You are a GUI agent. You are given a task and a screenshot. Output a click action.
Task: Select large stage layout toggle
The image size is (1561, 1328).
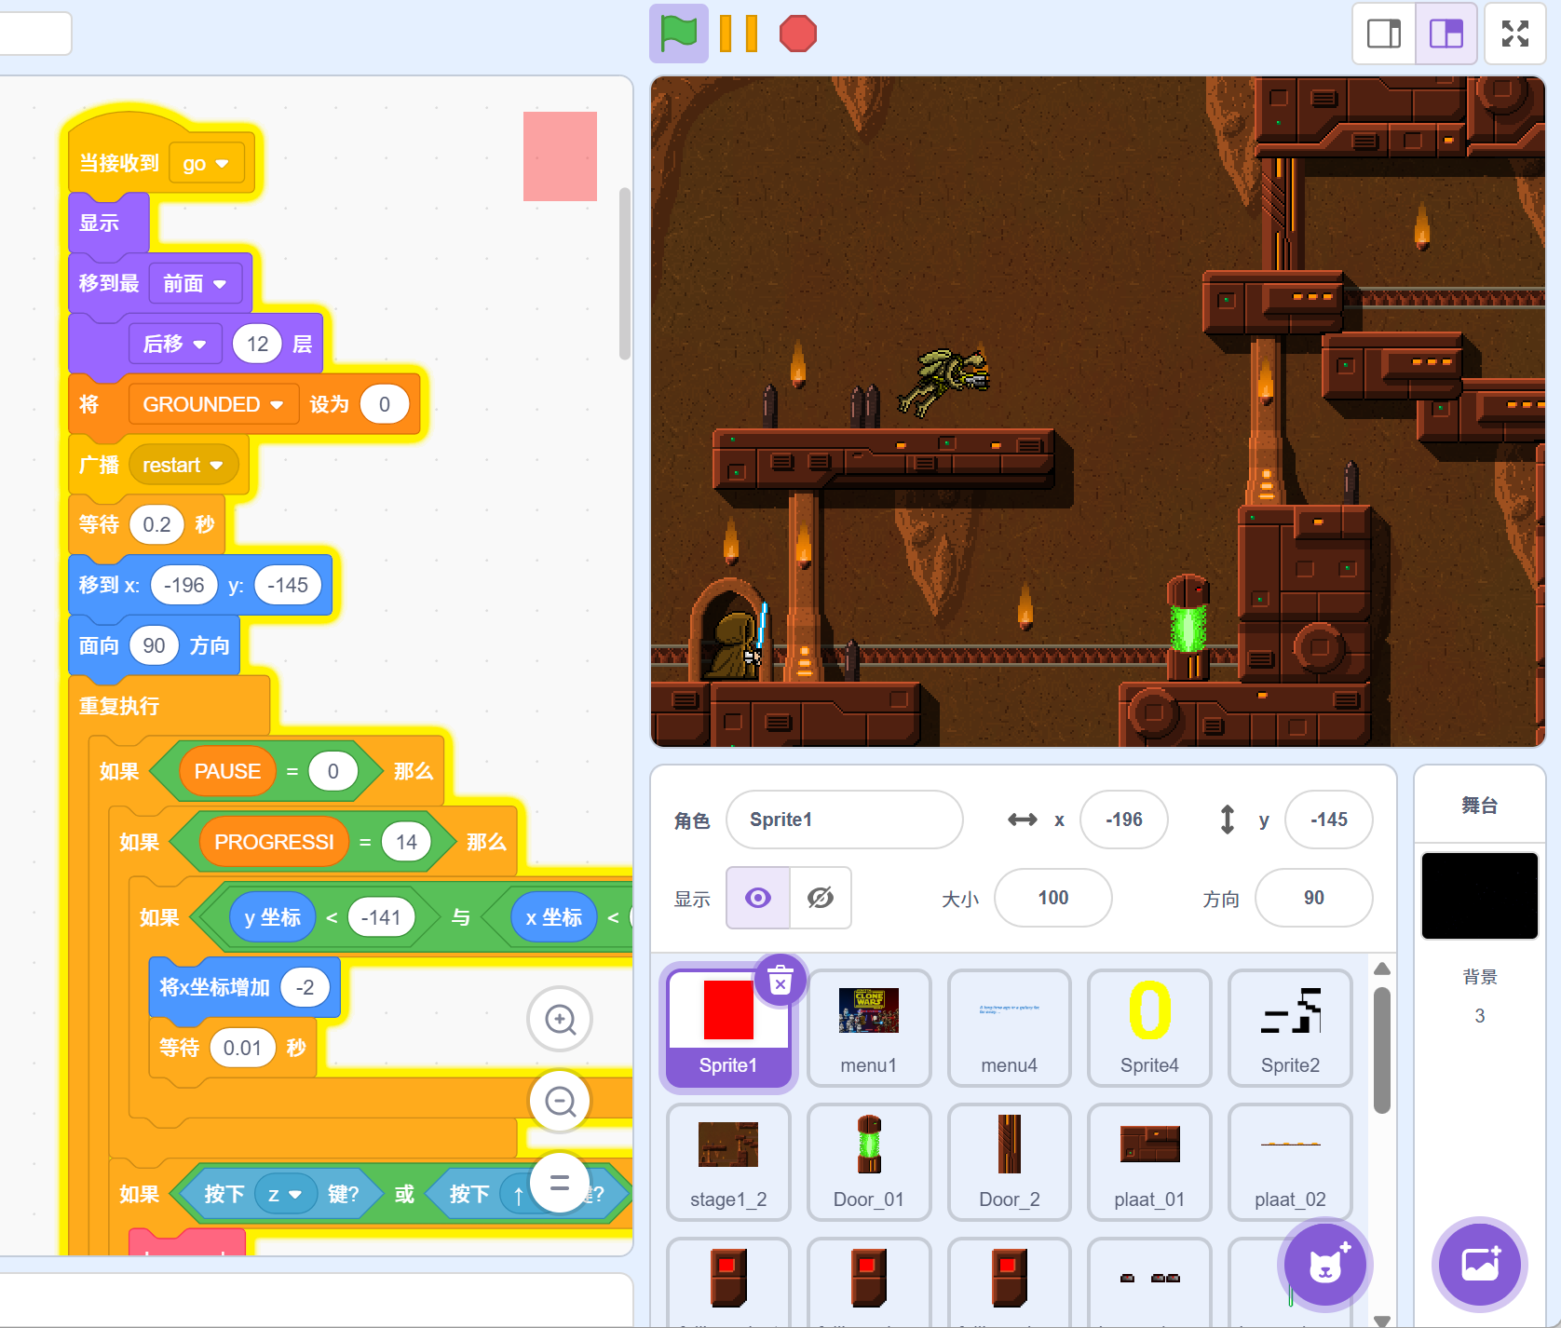1446,34
